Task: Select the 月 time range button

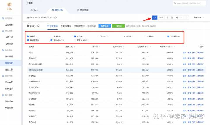Action: (x=177, y=17)
